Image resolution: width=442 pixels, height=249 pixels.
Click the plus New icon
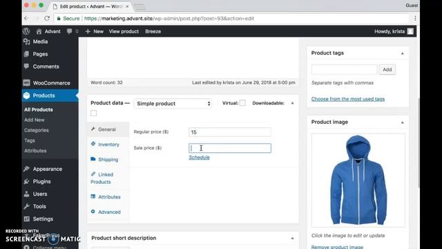click(88, 31)
